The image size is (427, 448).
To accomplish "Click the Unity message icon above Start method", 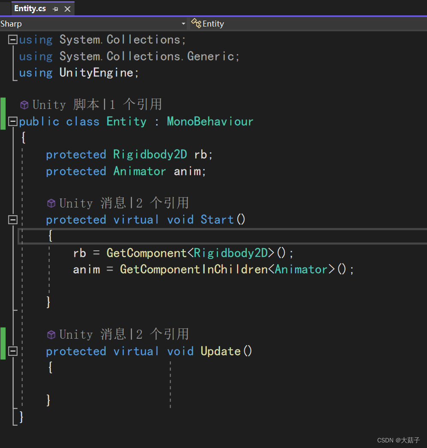I will coord(51,203).
